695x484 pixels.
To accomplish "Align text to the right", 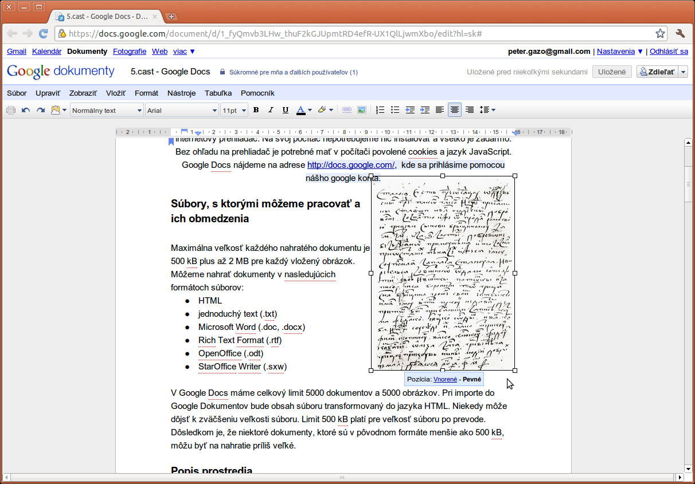I will click(470, 110).
